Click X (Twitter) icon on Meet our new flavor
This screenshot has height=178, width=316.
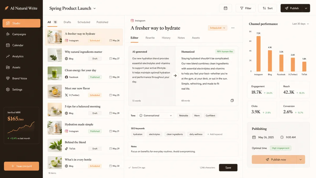pyautogui.click(x=66, y=95)
